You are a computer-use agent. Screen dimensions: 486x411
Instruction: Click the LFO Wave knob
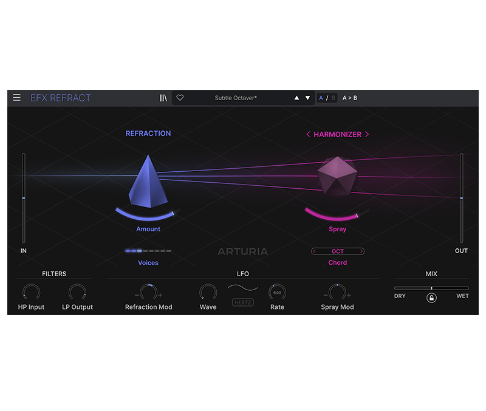tap(208, 293)
